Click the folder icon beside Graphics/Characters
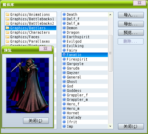This screenshot has width=148, height=134. [x=7, y=32]
